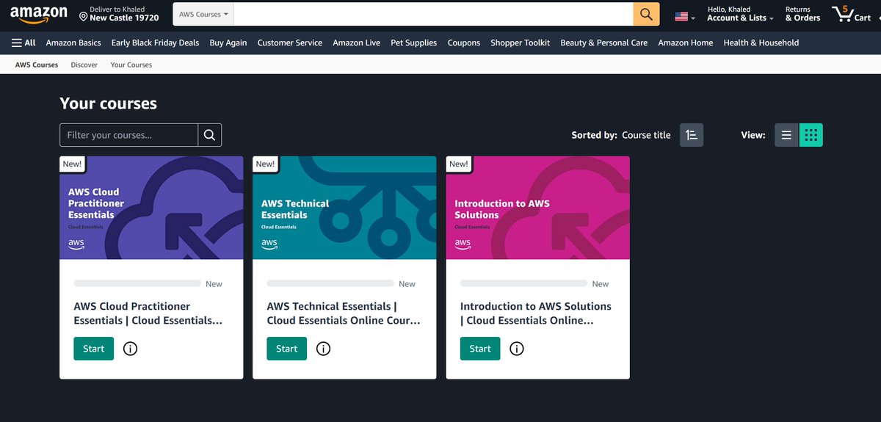Open the cart icon
881x422 pixels.
[x=852, y=14]
